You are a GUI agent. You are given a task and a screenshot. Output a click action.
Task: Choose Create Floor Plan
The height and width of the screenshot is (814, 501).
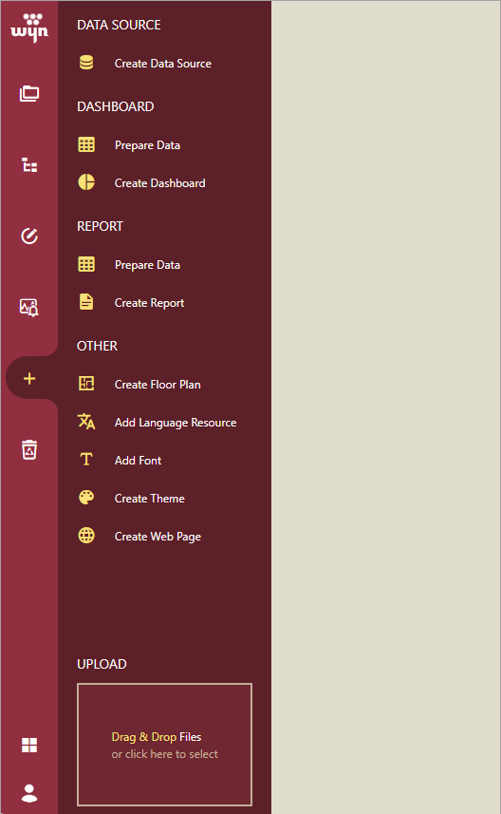pos(158,385)
